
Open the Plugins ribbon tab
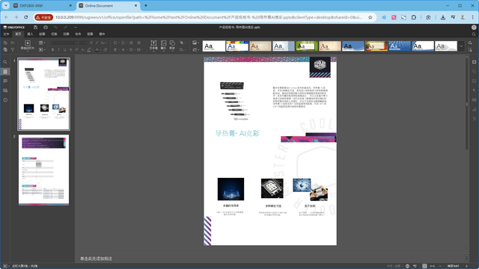point(102,34)
